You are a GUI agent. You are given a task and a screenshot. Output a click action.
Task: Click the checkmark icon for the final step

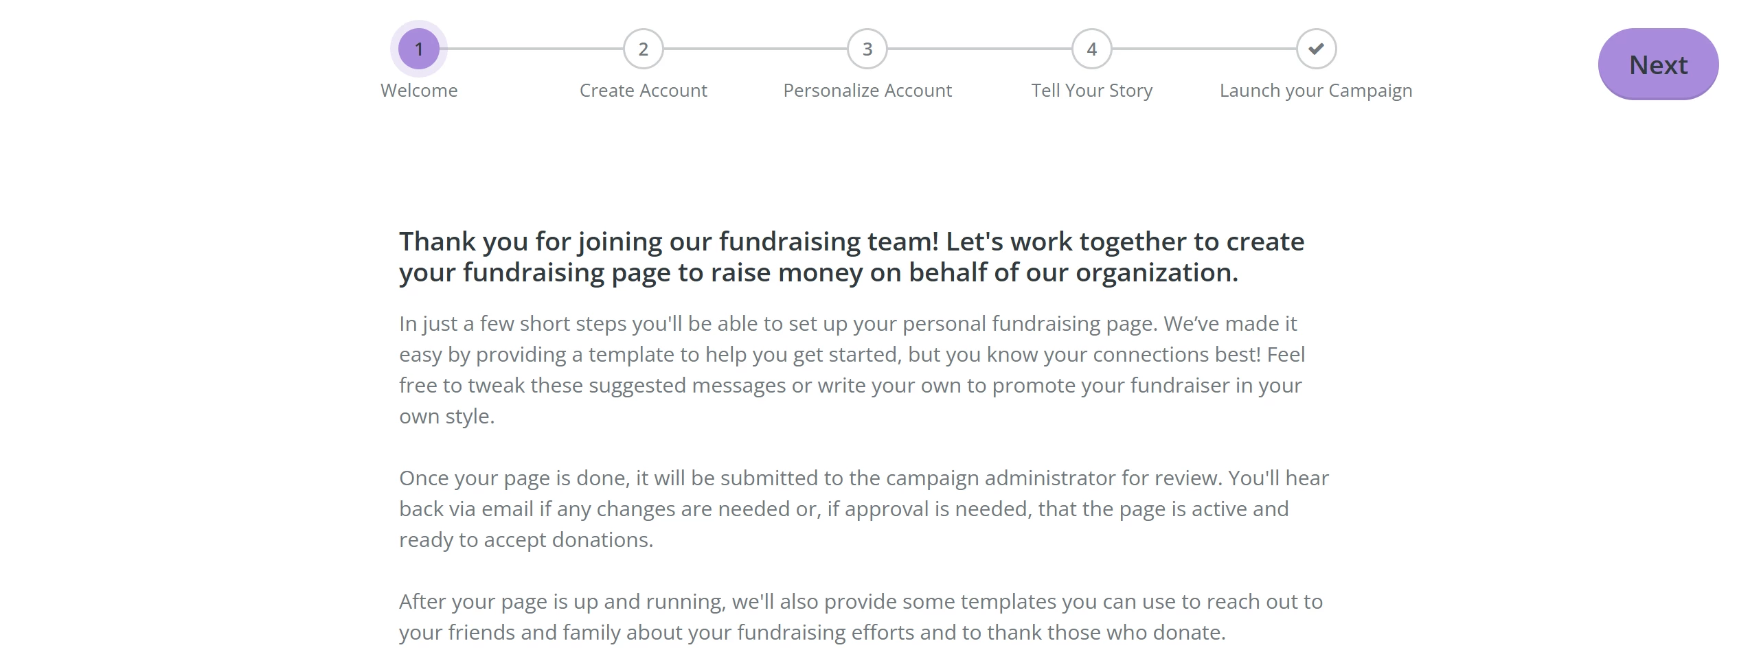[1315, 49]
